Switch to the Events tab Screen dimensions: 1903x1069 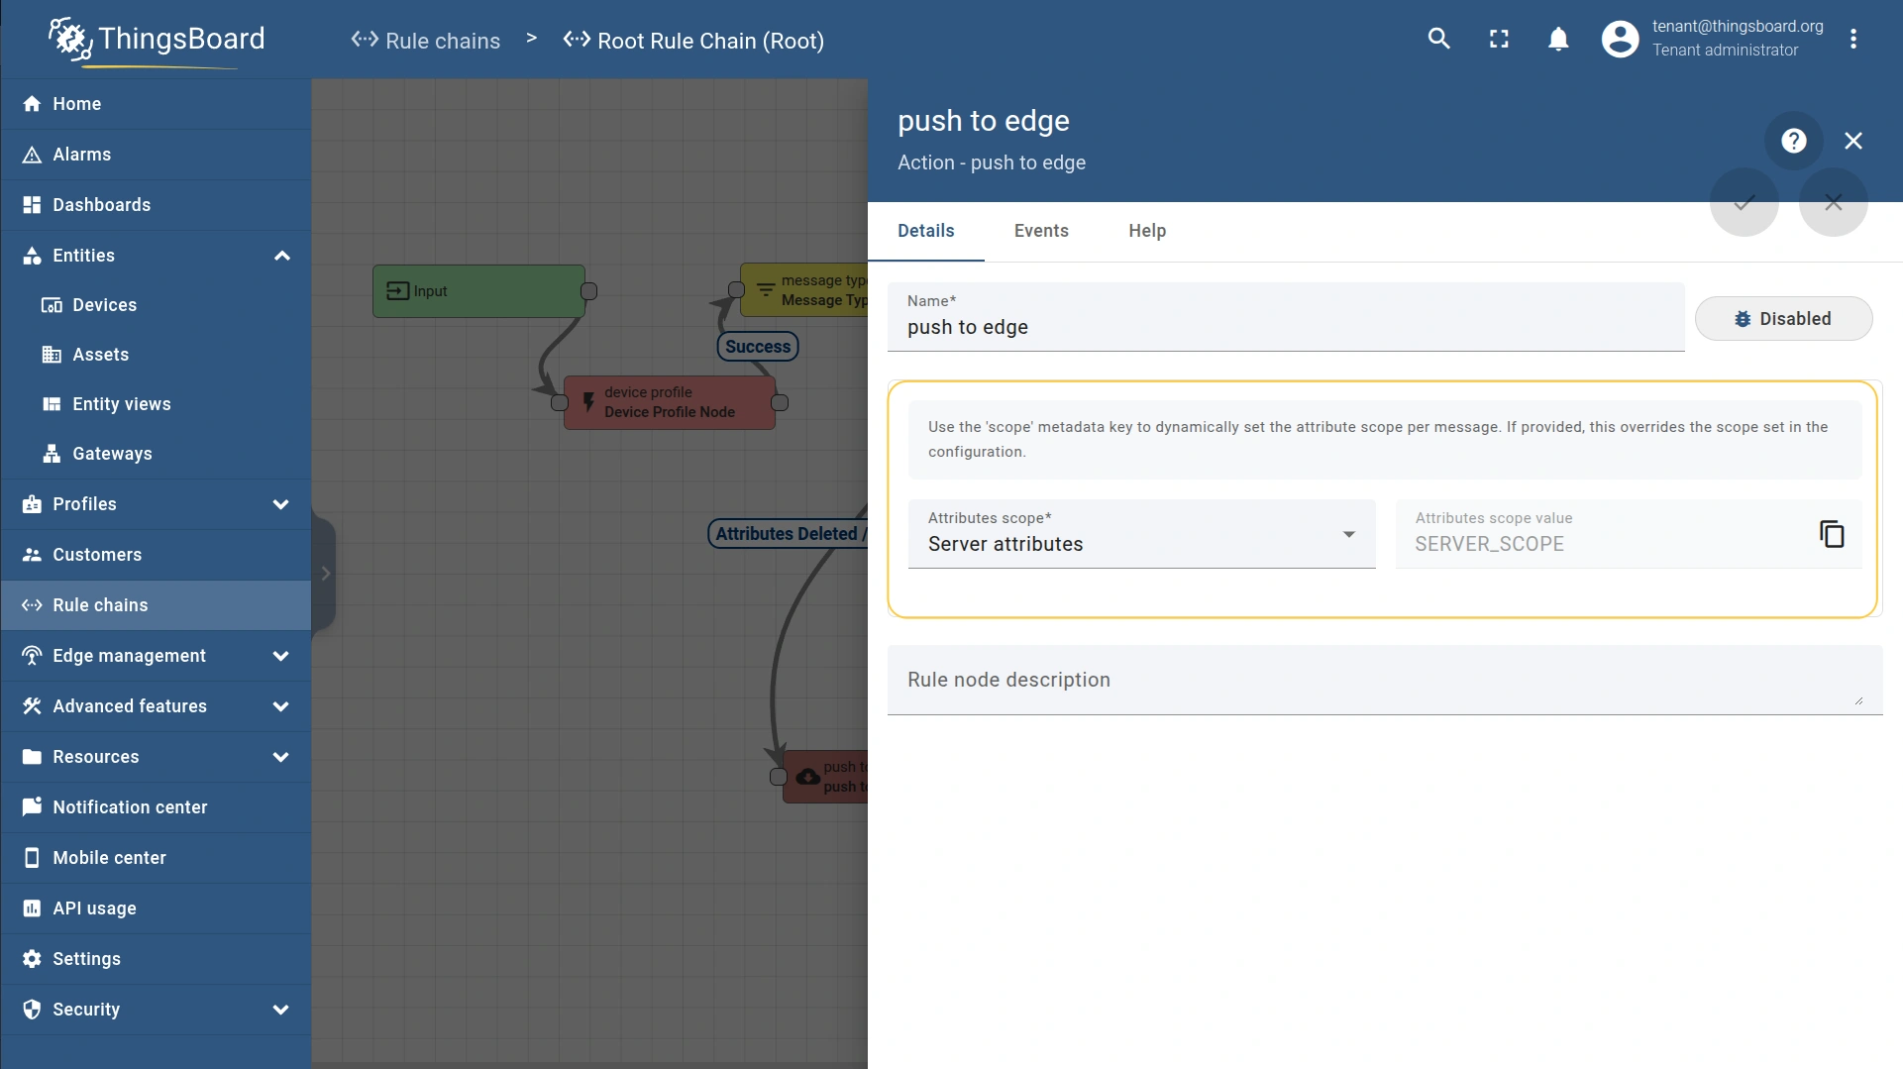[1041, 231]
